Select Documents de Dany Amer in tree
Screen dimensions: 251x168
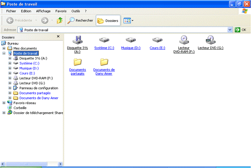[39, 98]
